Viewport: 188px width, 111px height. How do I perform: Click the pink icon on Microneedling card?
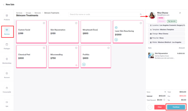tap(76, 65)
